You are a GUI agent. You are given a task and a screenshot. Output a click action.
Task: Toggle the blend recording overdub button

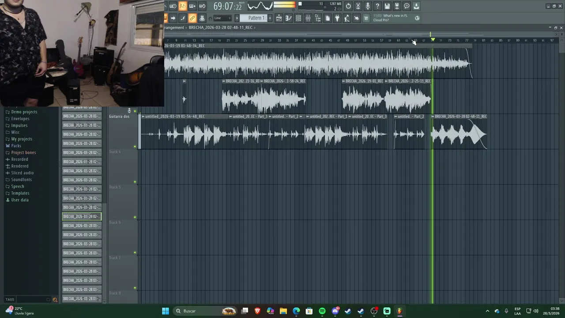[192, 6]
